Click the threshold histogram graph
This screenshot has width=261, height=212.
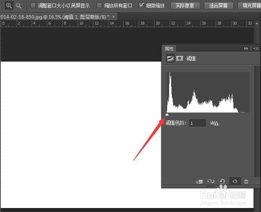pos(208,92)
